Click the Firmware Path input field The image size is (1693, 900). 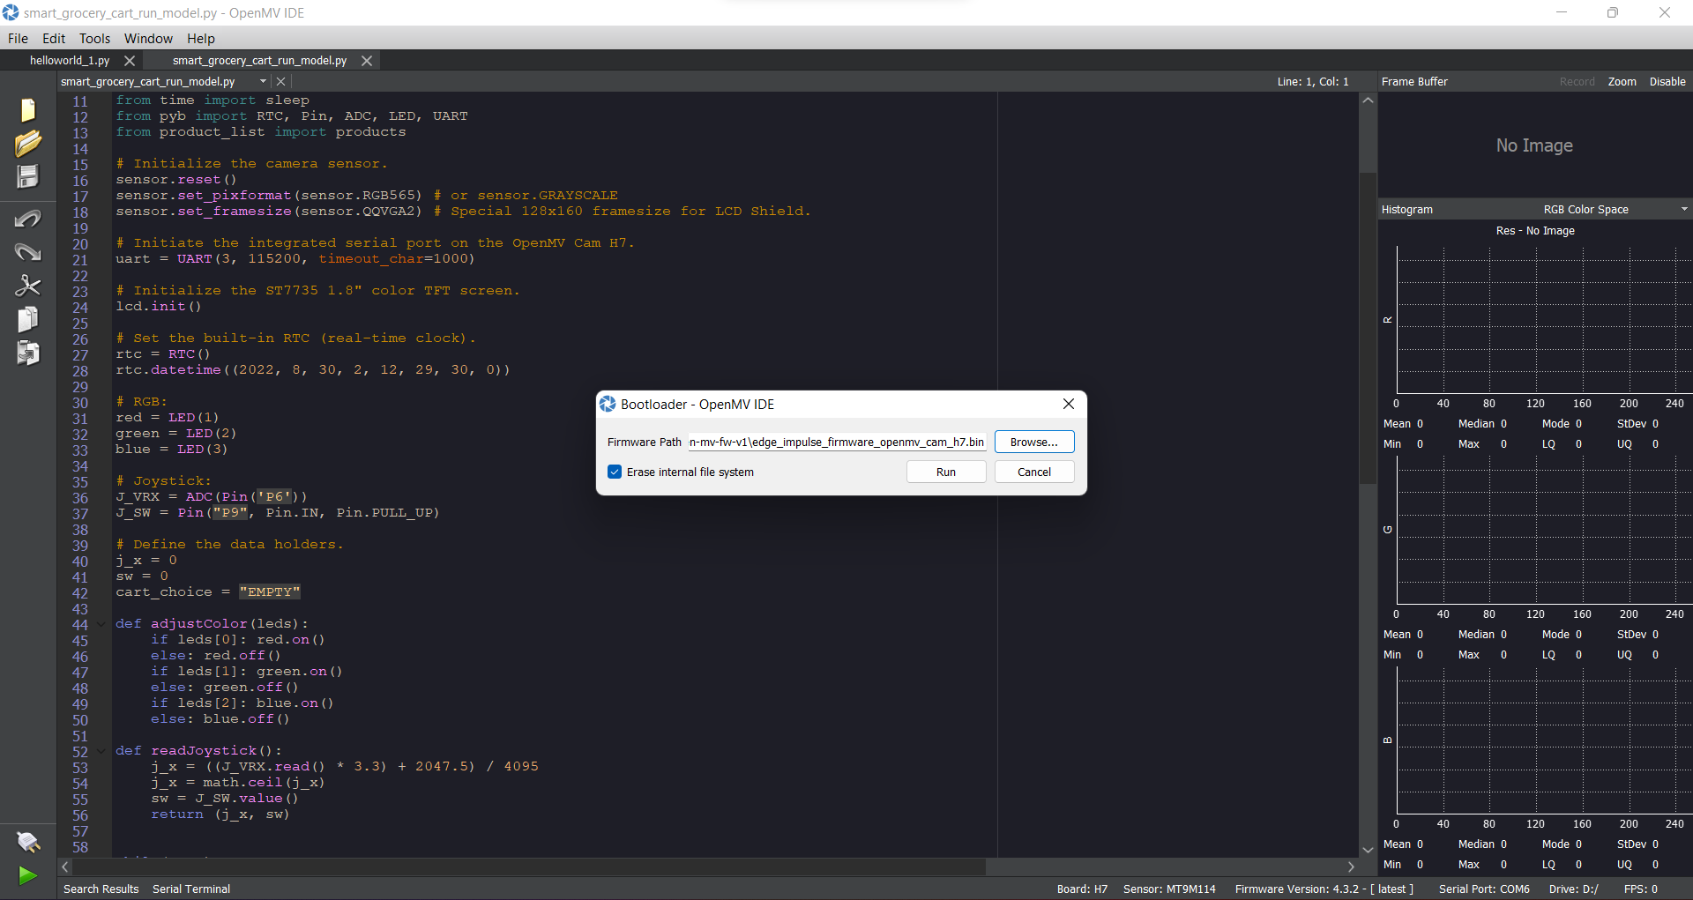837,442
